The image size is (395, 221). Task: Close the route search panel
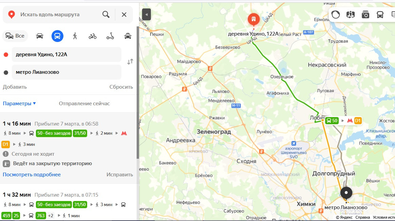click(124, 15)
